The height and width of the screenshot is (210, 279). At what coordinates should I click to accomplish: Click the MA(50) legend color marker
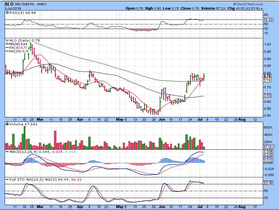pyautogui.click(x=7, y=44)
